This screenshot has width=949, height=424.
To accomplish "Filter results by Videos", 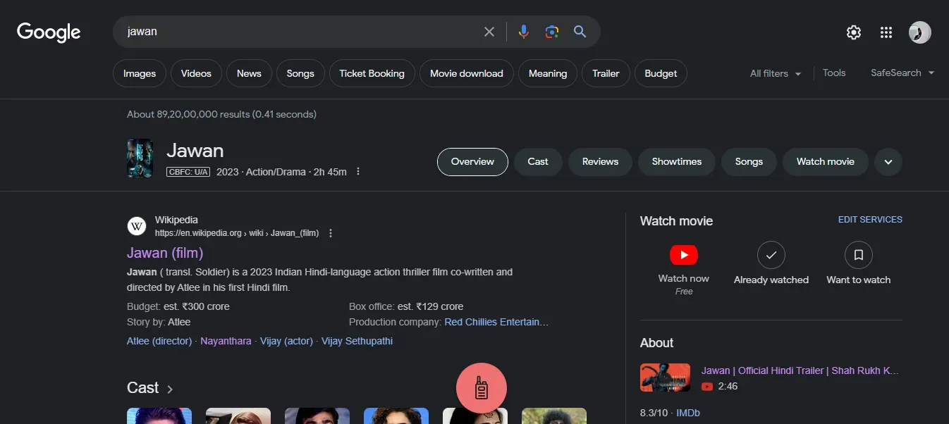I will coord(196,73).
